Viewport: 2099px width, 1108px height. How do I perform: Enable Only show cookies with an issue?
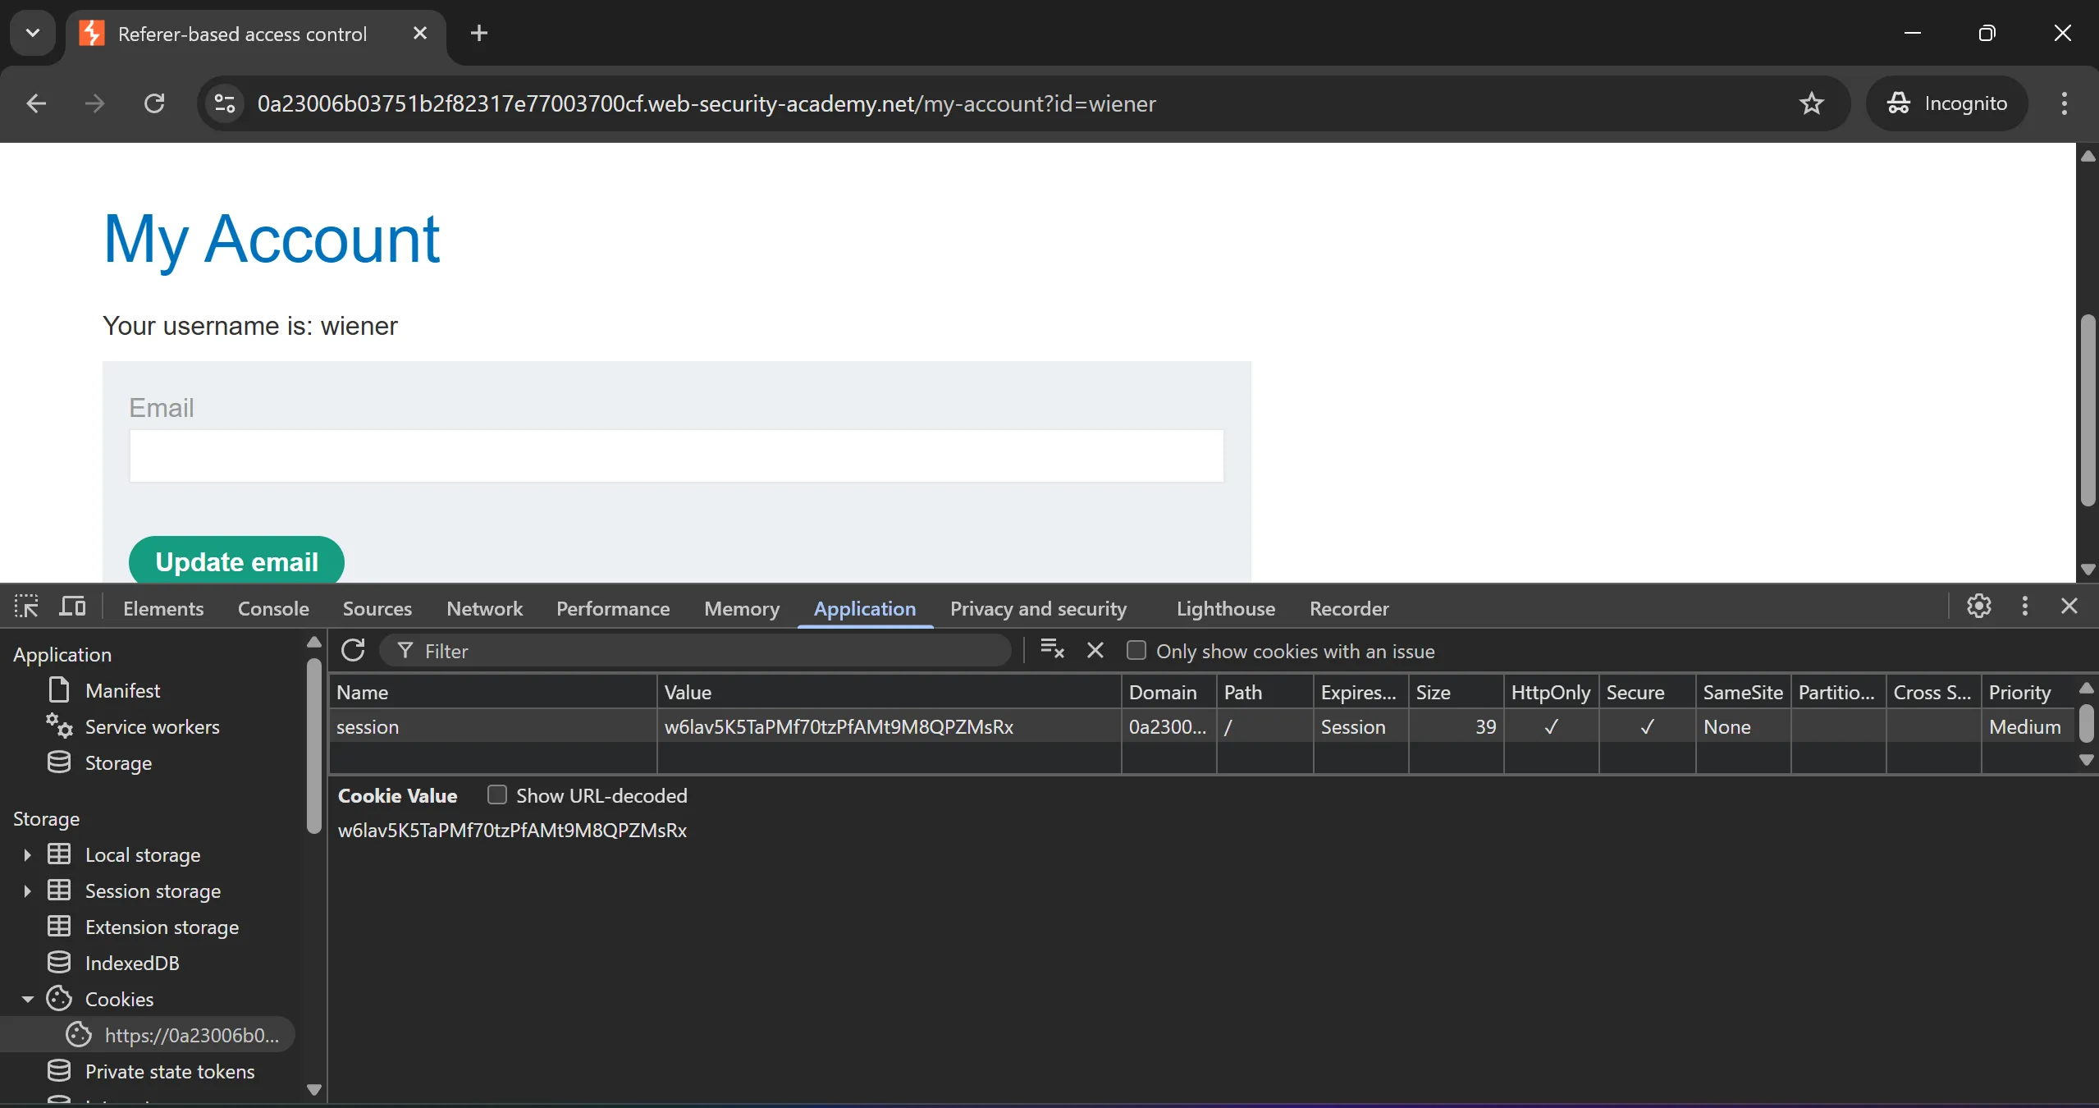[x=1136, y=651]
